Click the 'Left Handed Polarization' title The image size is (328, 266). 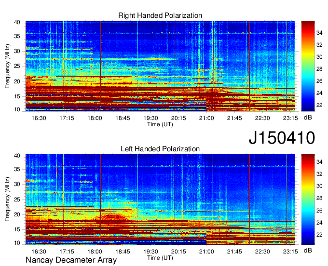pos(160,149)
